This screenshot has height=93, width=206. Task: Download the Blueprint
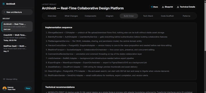click(167, 7)
